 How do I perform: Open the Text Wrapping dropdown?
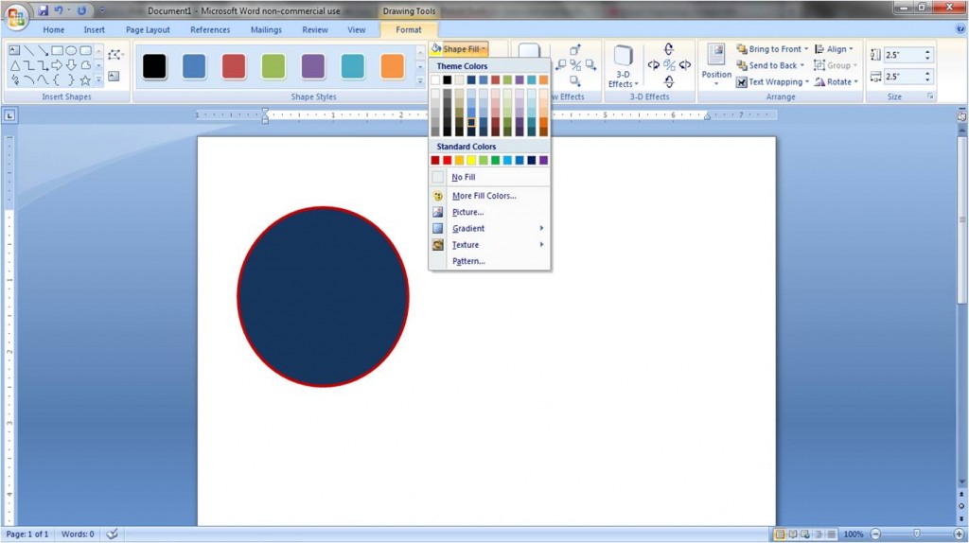[772, 81]
